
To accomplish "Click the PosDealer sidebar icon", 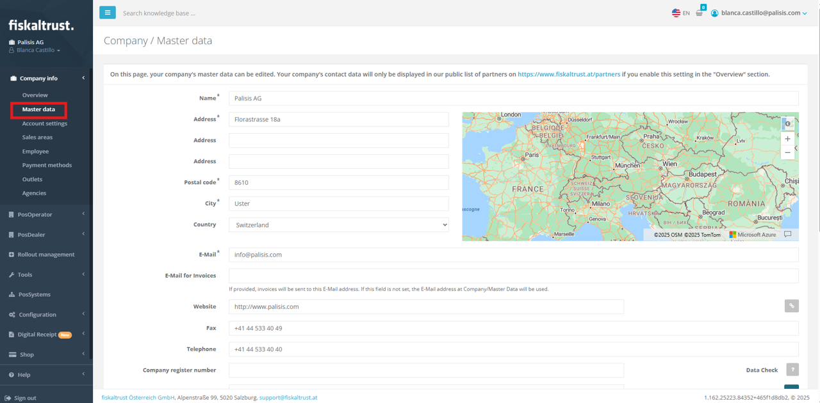I will (12, 235).
